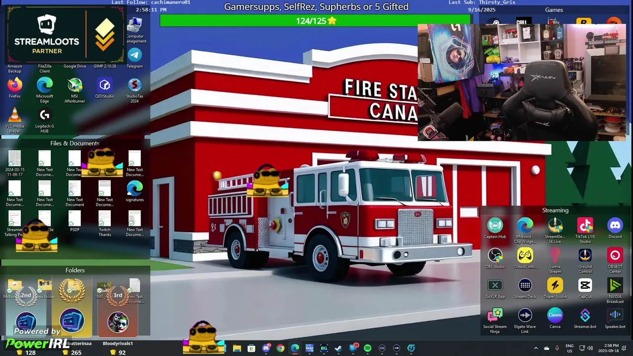
Task: Open the BG app on the taskbar
Action: tap(324, 348)
